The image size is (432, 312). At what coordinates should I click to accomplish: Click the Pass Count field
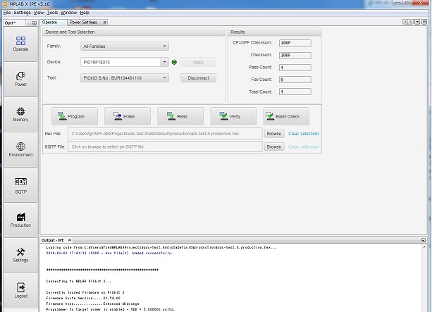[x=295, y=68]
